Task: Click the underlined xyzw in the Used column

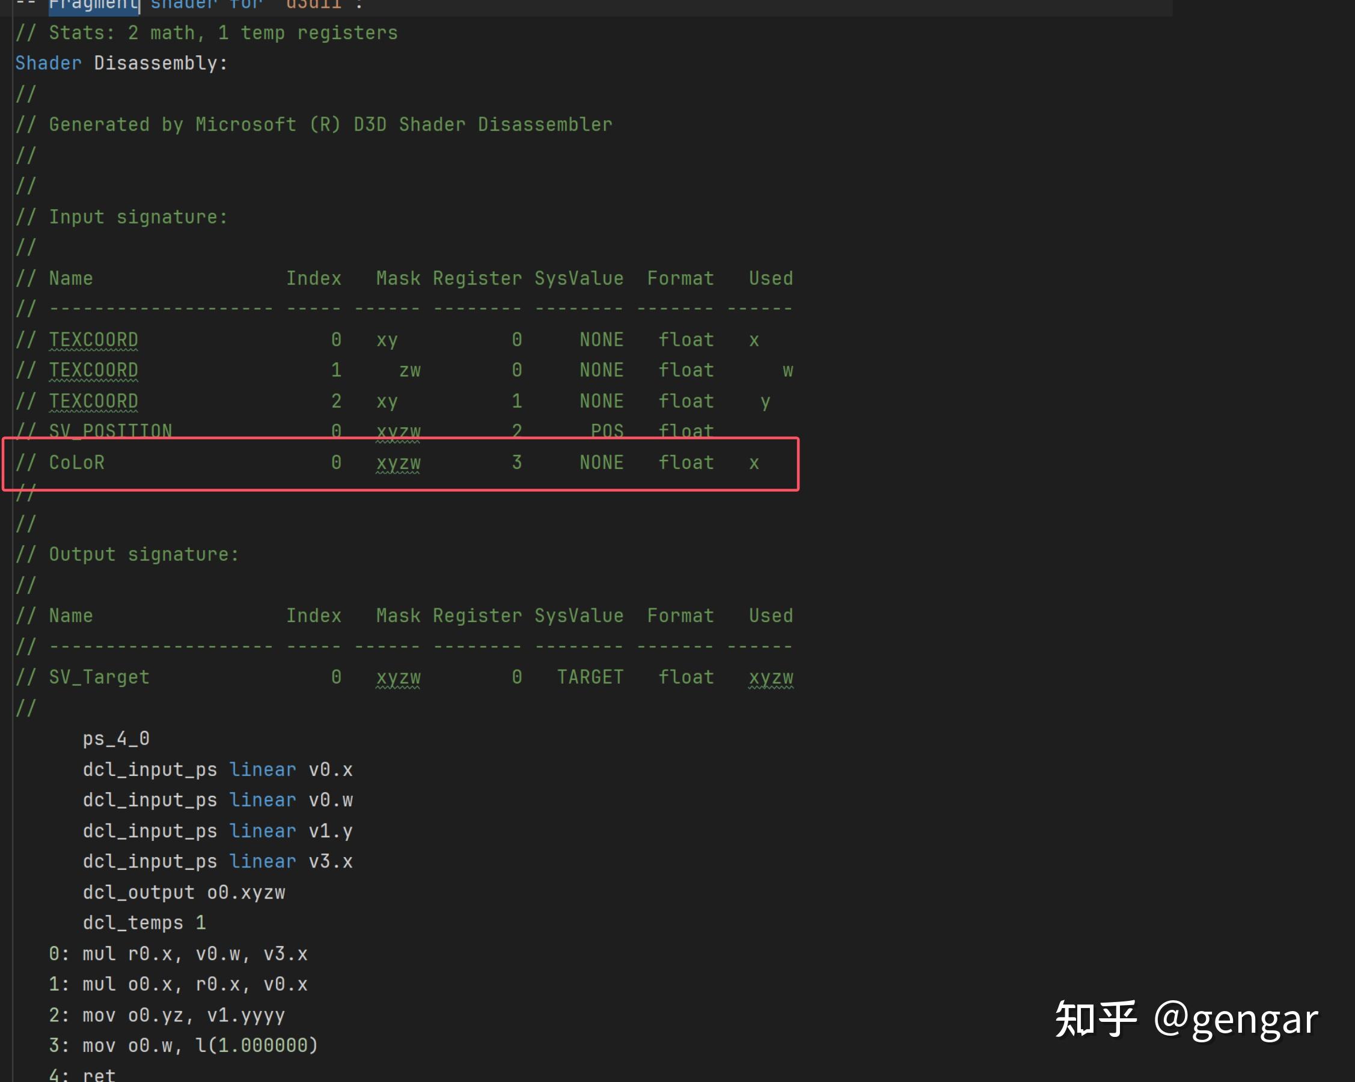Action: click(771, 678)
